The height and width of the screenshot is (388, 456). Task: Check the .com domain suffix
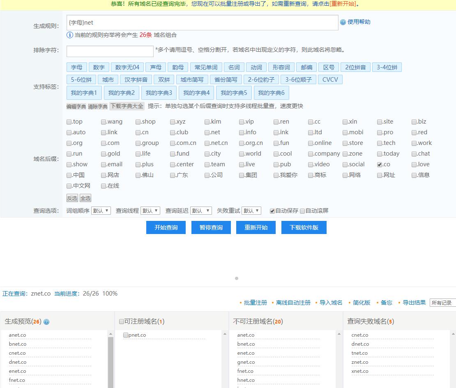pyautogui.click(x=104, y=143)
